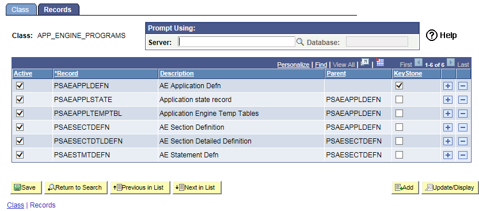Go to Next in List
479x211 pixels.
pos(197,187)
